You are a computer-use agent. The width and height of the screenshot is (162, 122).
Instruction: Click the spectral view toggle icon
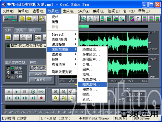[132, 18]
